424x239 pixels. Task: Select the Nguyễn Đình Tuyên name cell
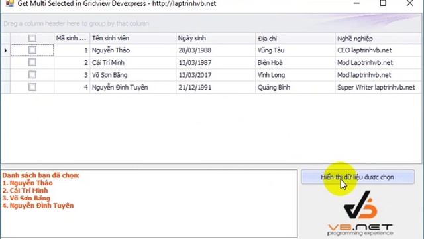pos(132,87)
